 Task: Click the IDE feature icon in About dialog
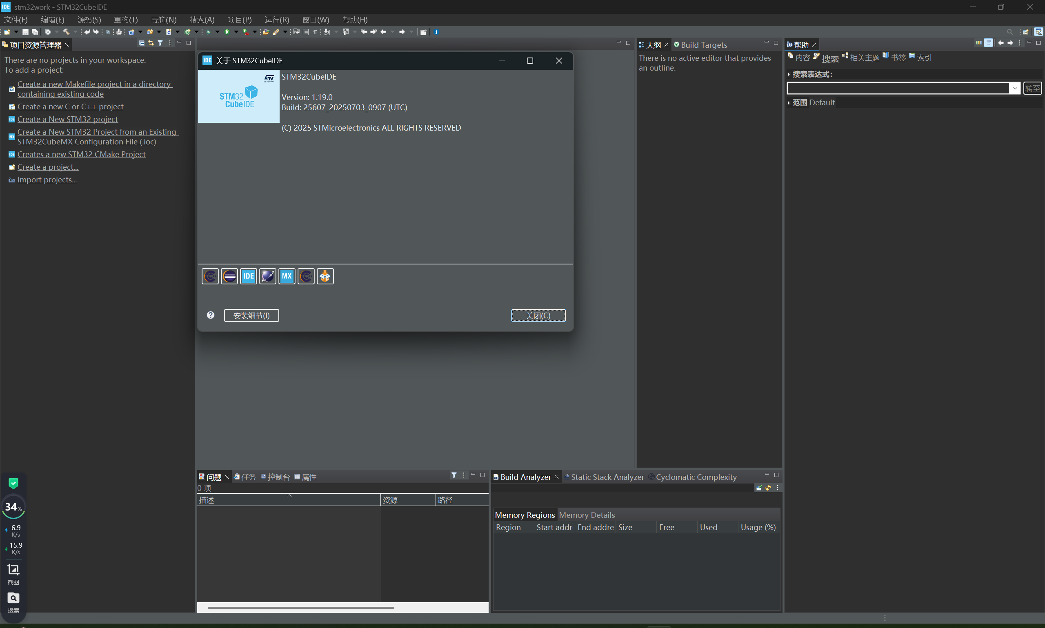pos(249,276)
